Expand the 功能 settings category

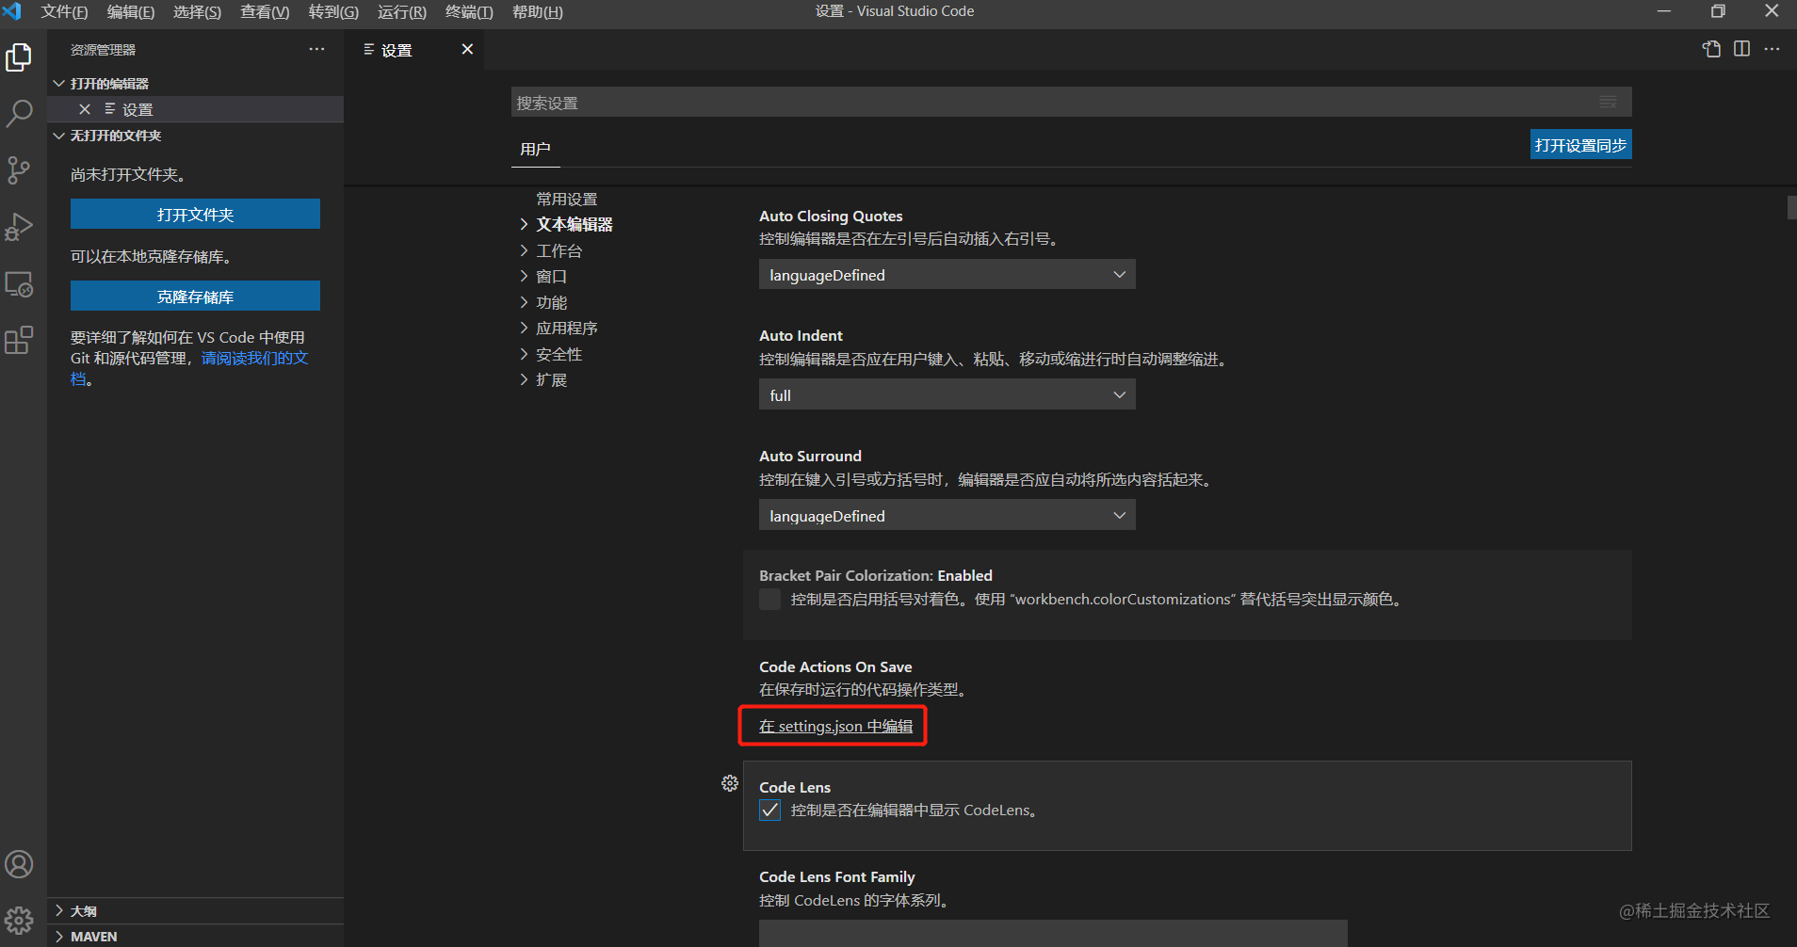(x=525, y=302)
